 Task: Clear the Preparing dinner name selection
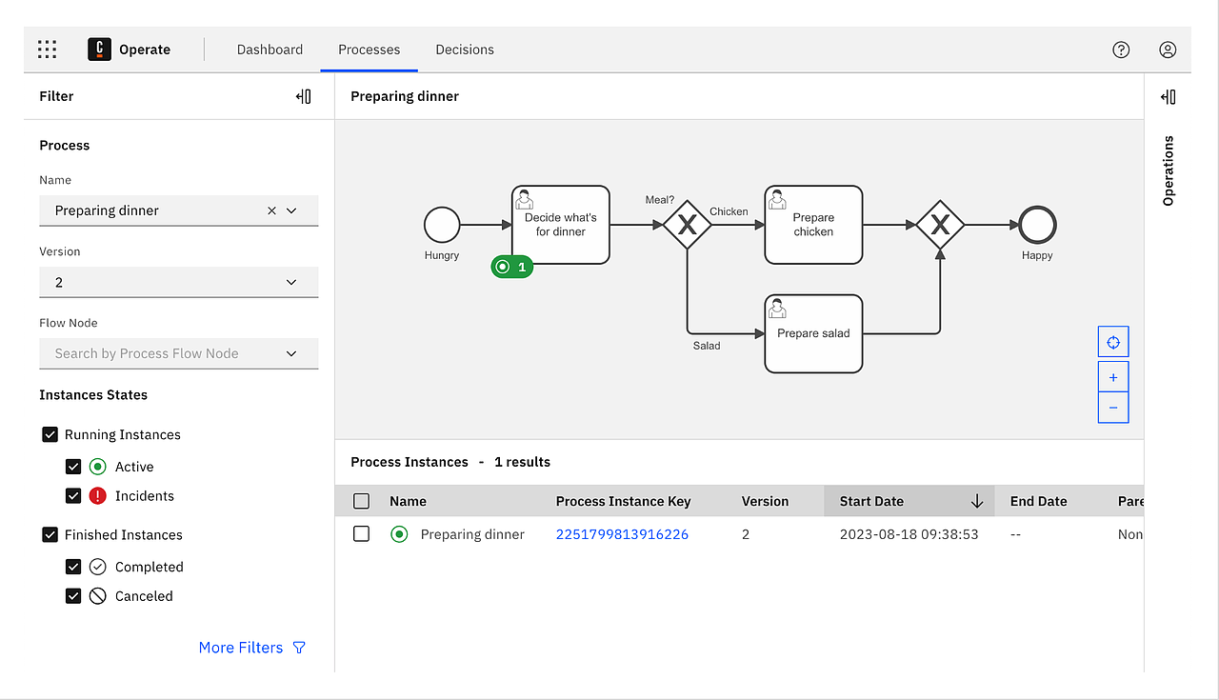click(x=271, y=210)
